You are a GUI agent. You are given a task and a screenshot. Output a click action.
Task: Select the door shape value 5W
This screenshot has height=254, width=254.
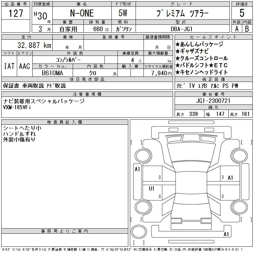pos(123,13)
